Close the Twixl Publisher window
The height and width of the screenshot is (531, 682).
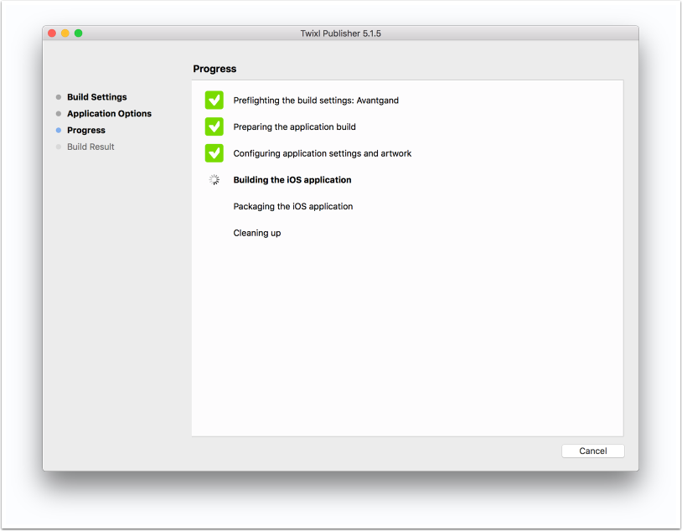(52, 33)
